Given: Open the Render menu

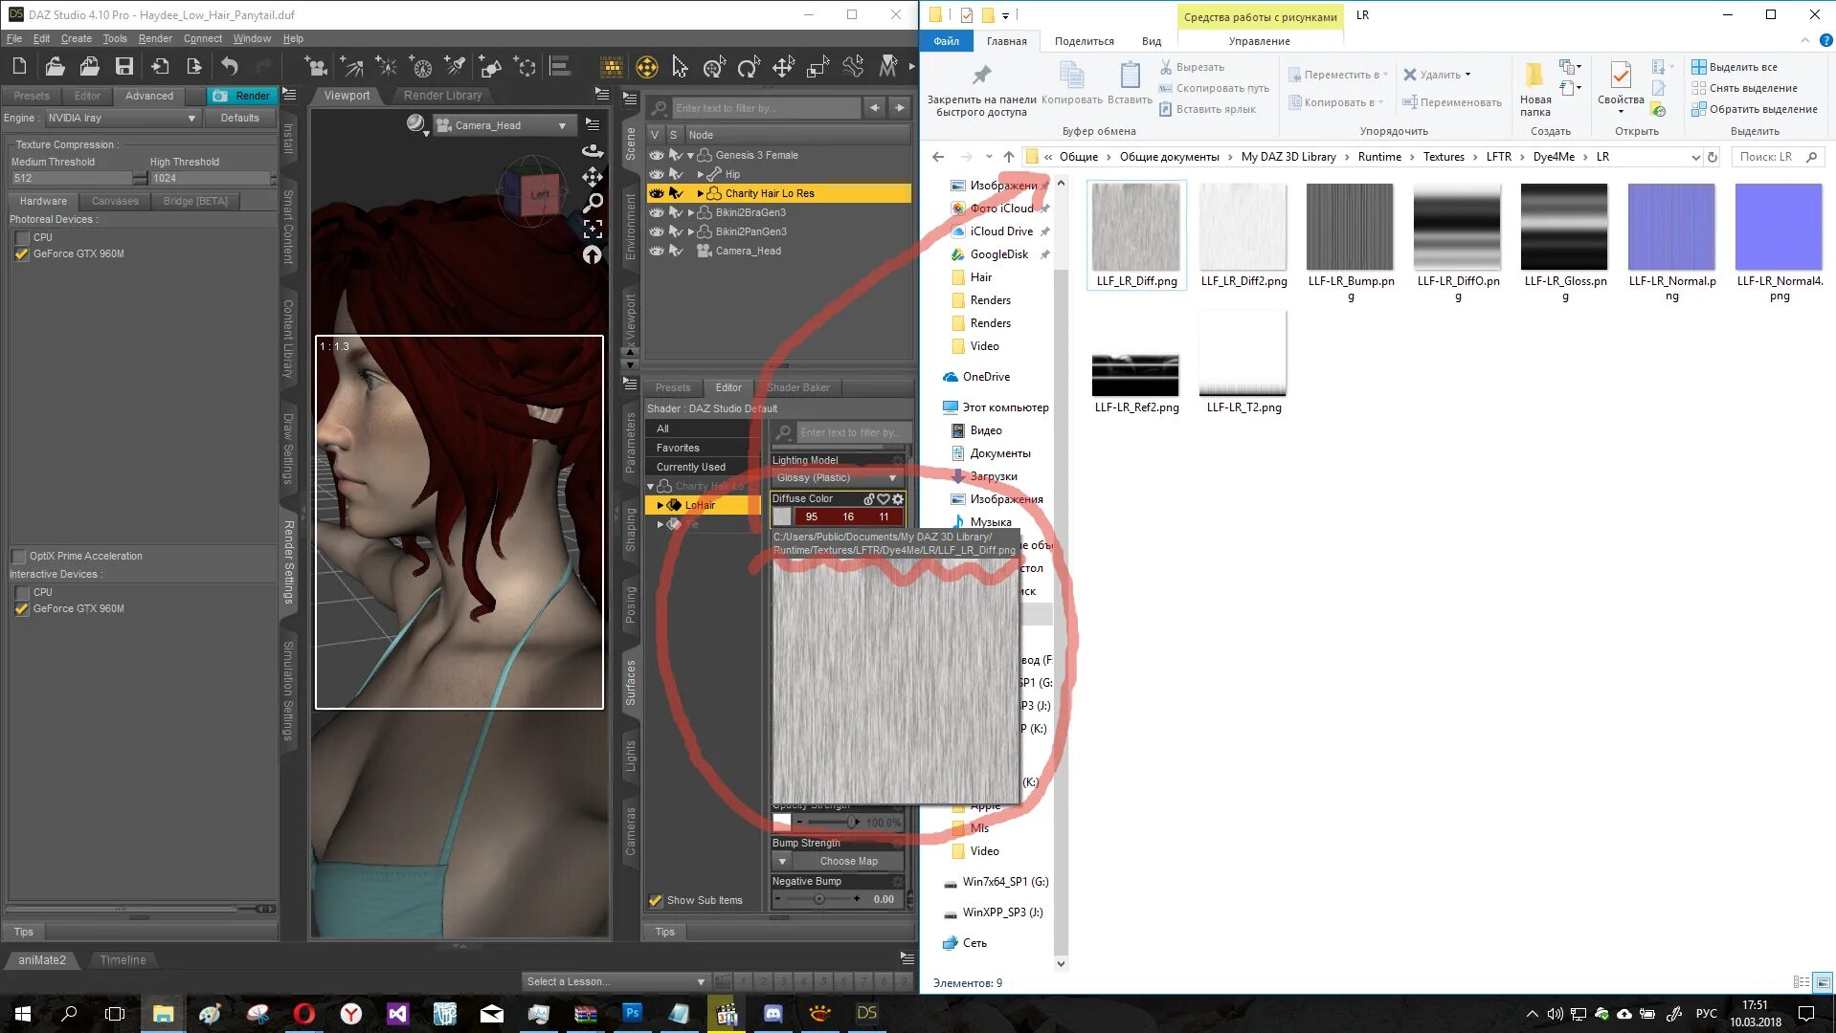Looking at the screenshot, I should 155,38.
